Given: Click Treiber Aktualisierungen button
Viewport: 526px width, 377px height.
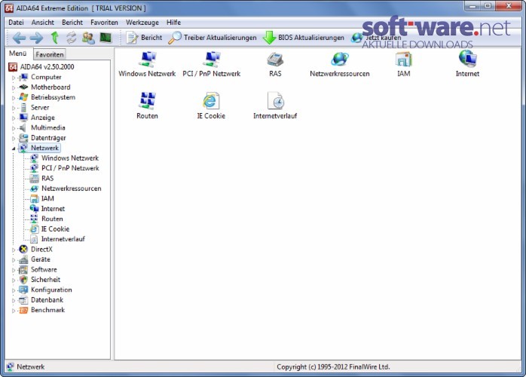Looking at the screenshot, I should pos(213,38).
